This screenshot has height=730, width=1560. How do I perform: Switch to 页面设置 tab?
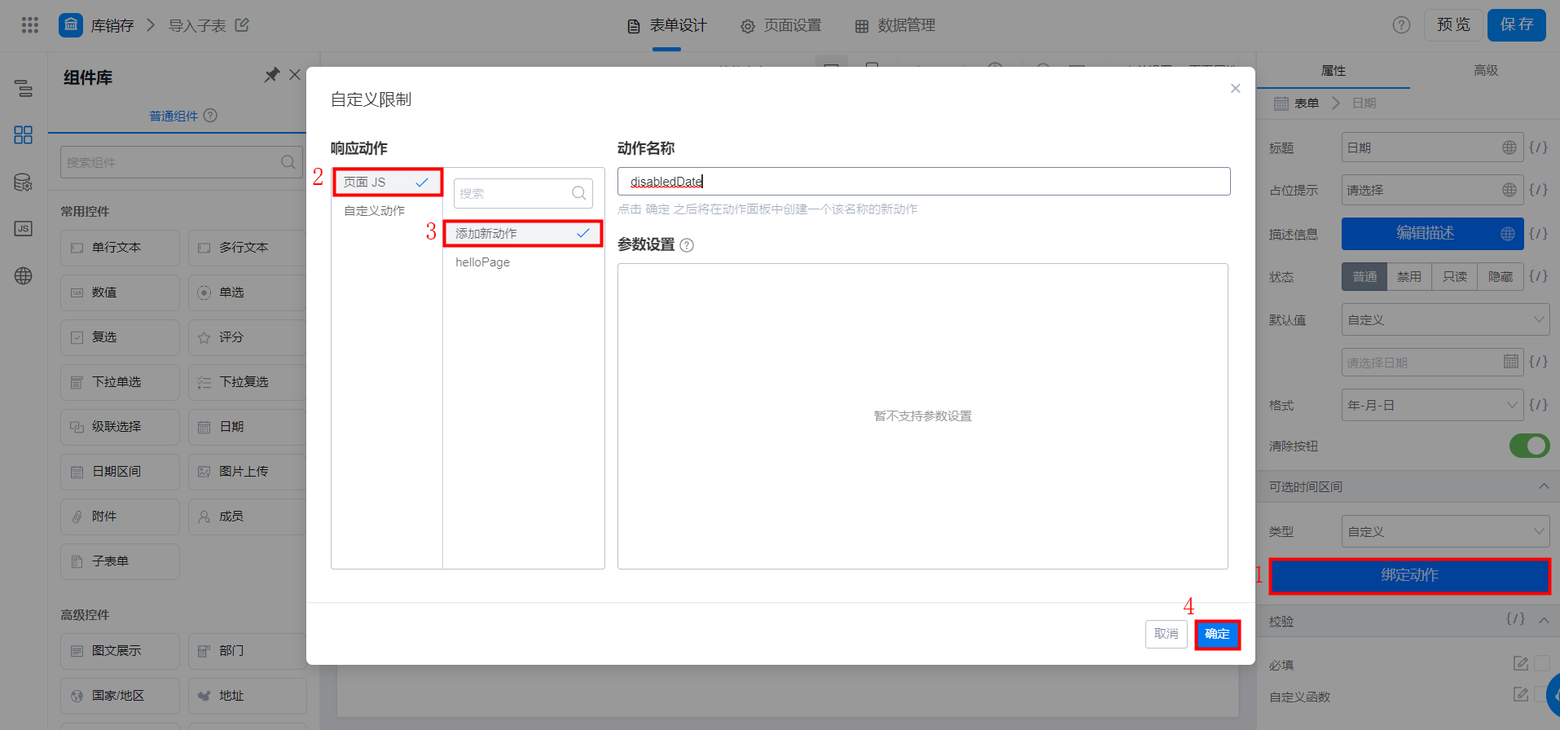point(780,25)
